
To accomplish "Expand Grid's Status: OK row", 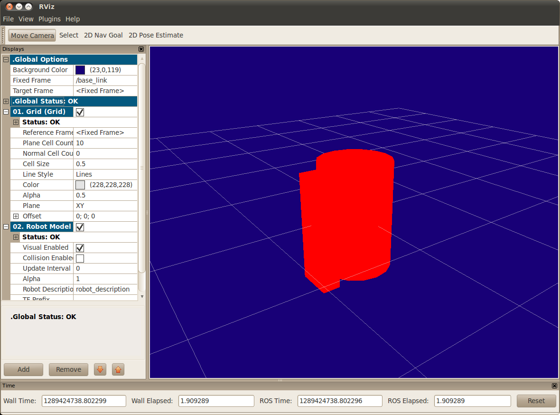I will click(x=16, y=122).
